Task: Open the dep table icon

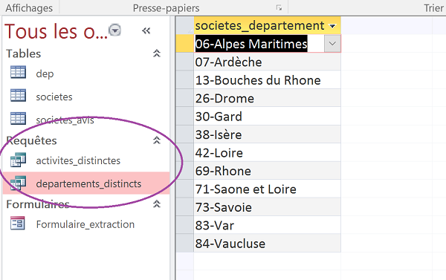Action: (18, 72)
